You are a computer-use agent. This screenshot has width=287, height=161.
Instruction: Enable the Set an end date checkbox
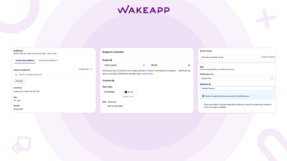[104, 106]
